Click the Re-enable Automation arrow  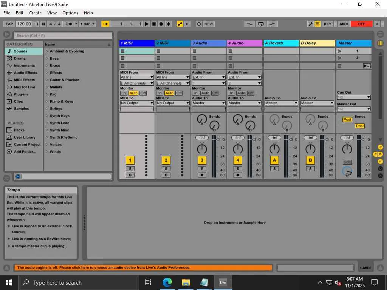[187, 24]
